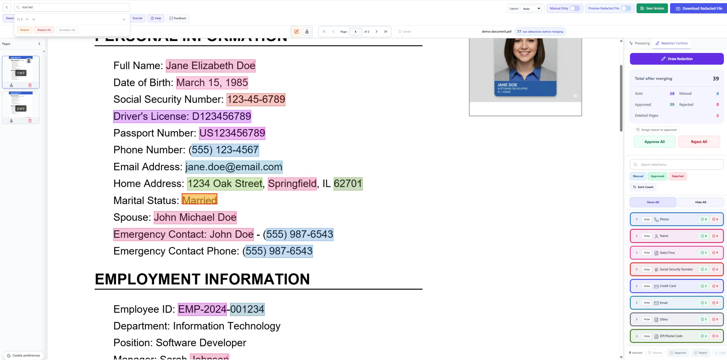Expand the Credit Card category row
The height and width of the screenshot is (360, 727).
637,286
